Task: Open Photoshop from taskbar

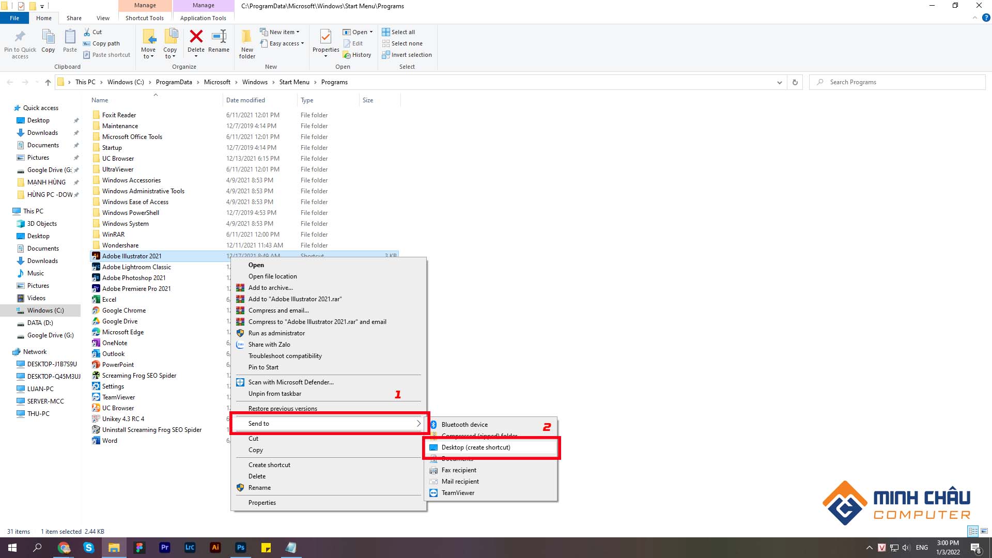Action: [241, 548]
